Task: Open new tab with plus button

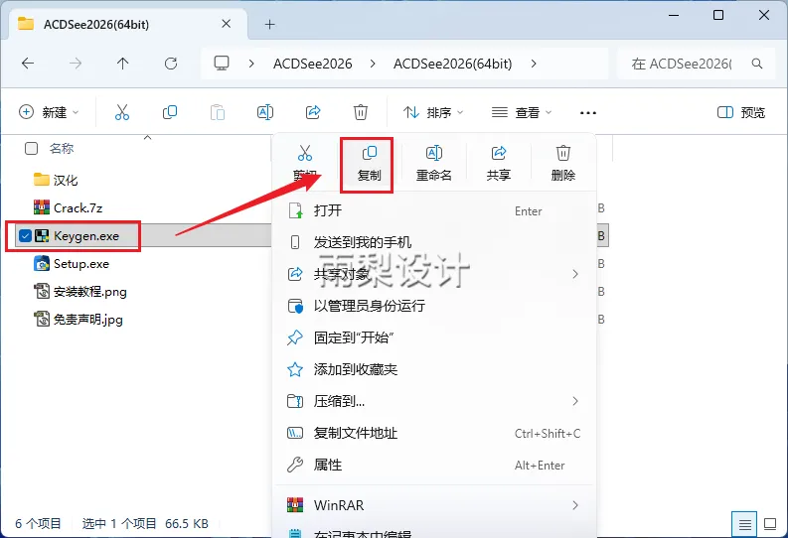Action: point(270,24)
